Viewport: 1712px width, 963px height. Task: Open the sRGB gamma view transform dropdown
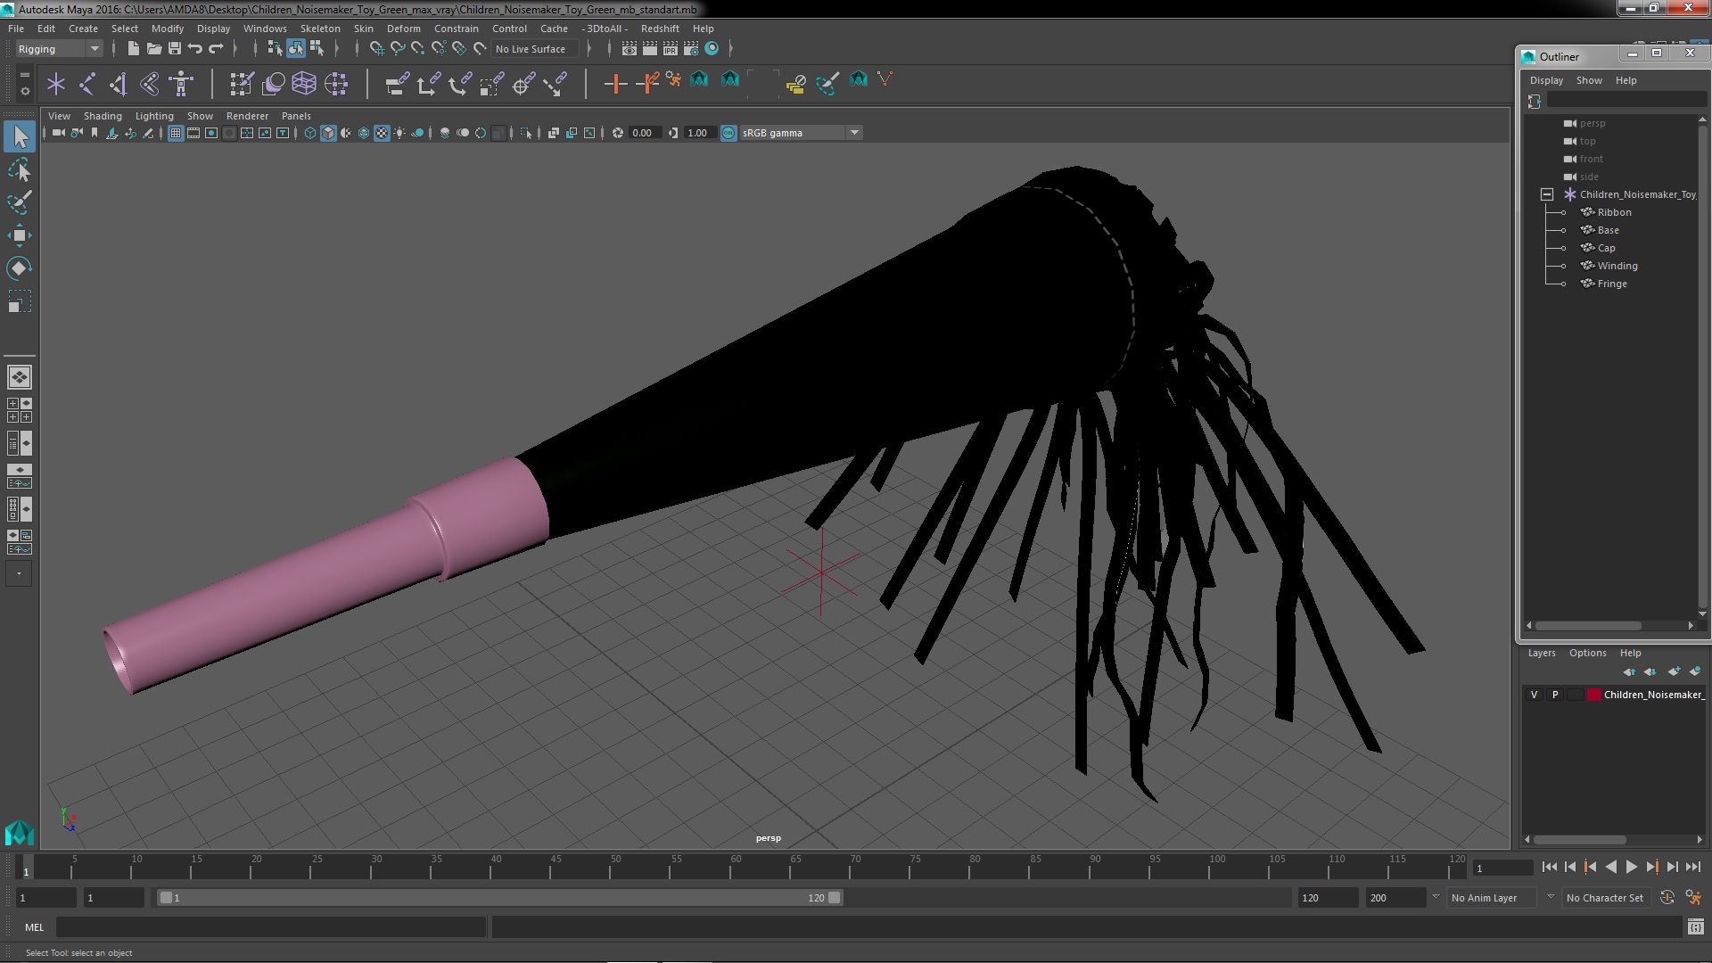coord(801,133)
